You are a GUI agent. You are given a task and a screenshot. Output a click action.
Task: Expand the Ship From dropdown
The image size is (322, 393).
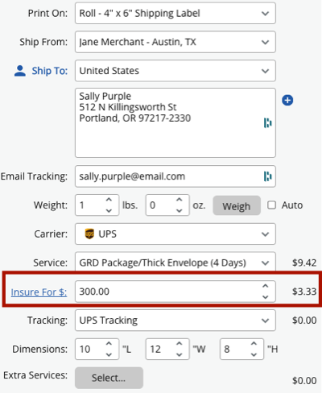175,42
